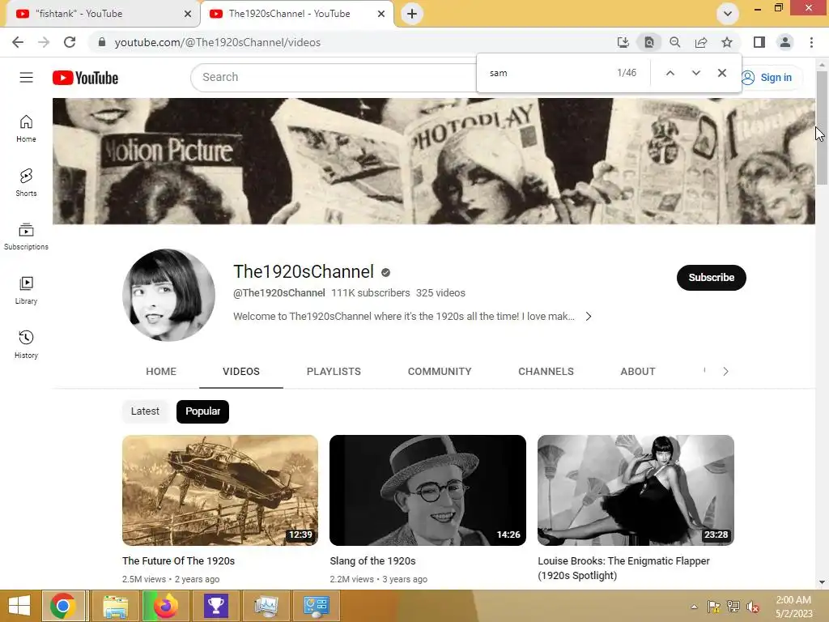Close the The1920sChannel tab
829x622 pixels.
pos(381,15)
